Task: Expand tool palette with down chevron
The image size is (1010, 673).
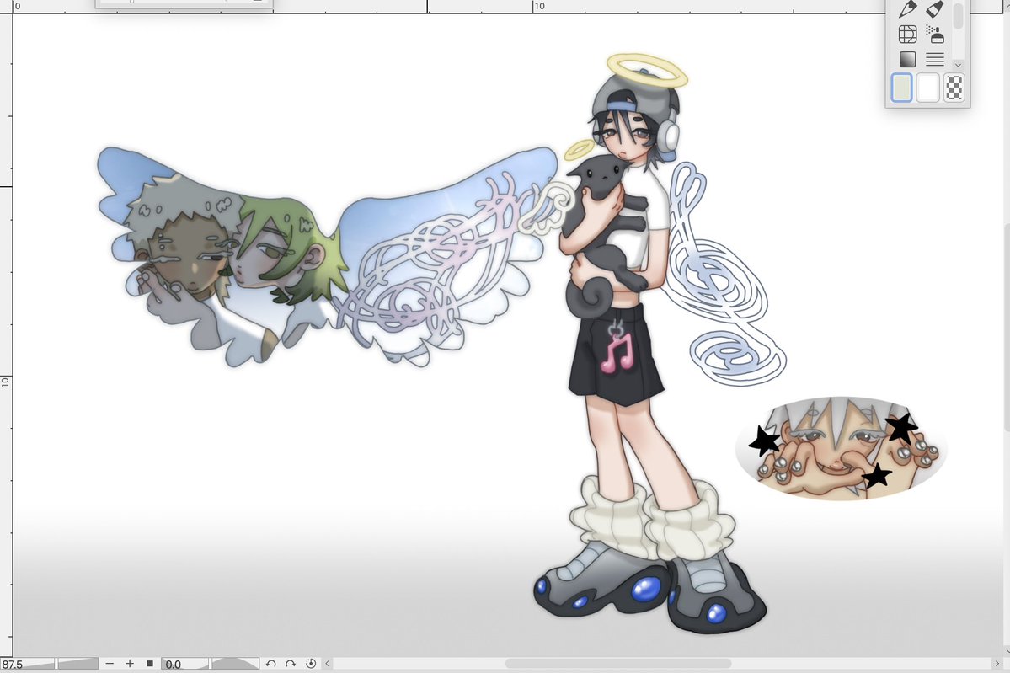Action: (958, 64)
